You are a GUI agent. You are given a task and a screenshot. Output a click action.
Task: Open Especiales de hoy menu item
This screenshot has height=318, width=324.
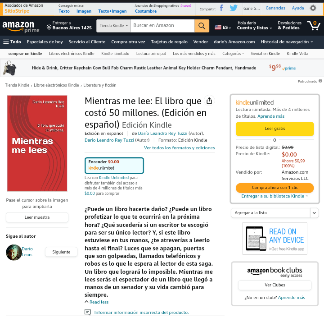pyautogui.click(x=45, y=42)
